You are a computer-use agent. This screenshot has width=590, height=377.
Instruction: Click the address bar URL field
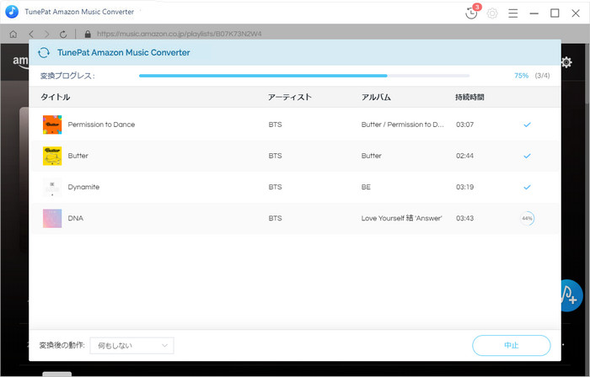(179, 35)
